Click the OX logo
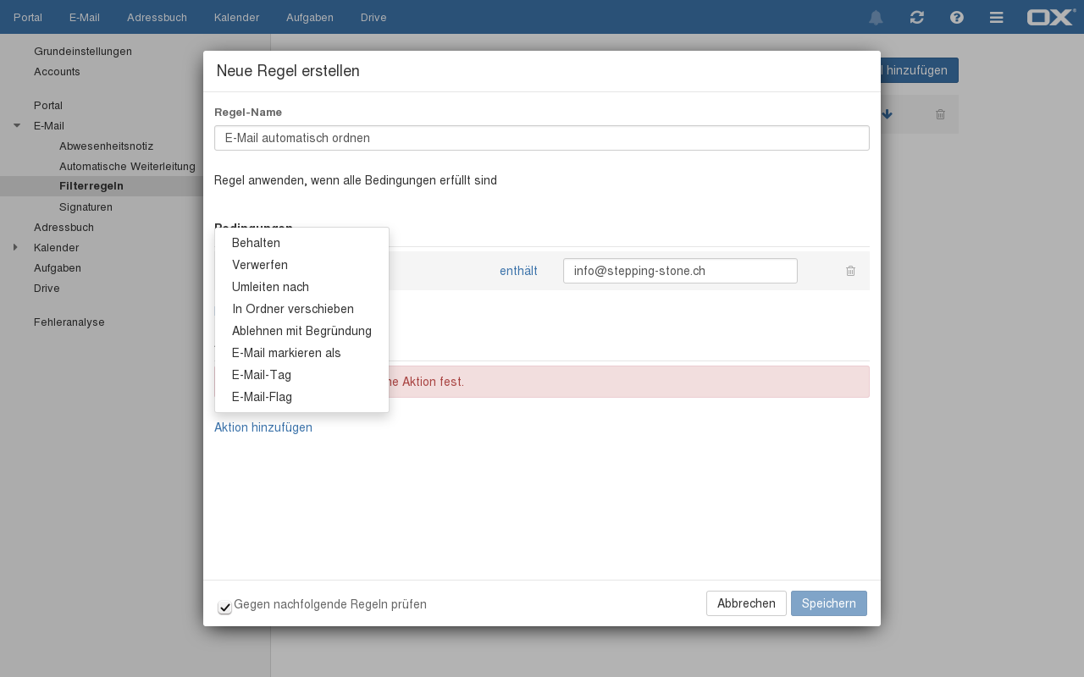 (1050, 17)
